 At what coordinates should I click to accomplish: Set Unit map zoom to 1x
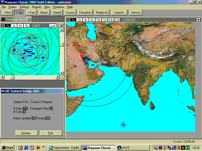(8, 26)
